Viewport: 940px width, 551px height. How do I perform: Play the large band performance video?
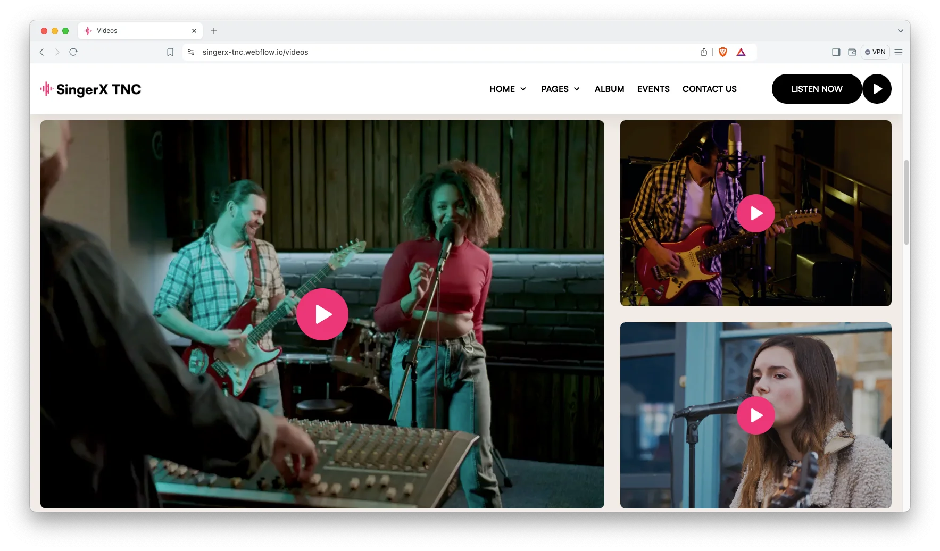322,314
